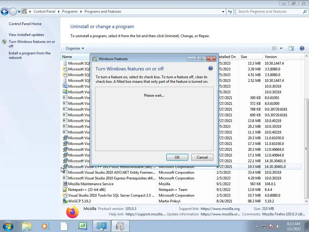Click version 14.30.30401.0 of the highlighted x86 row
The image size is (309, 232).
pyautogui.click(x=275, y=167)
